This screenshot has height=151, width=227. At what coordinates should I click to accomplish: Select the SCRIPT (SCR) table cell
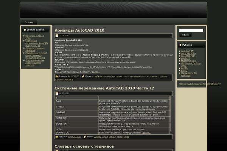(x=77, y=133)
